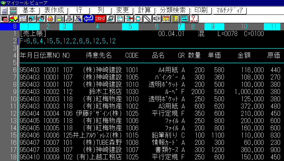Viewport: 284px width, 161px height.
Task: Click customer (株)TUBE森野
Action: [x=102, y=143]
